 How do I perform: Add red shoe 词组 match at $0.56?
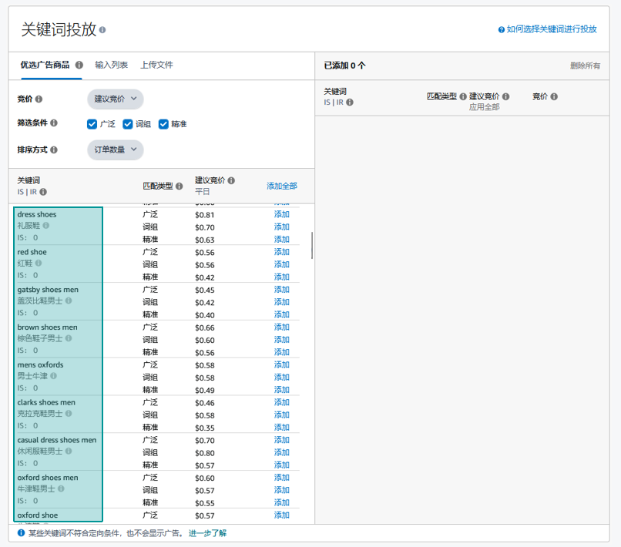coord(281,264)
